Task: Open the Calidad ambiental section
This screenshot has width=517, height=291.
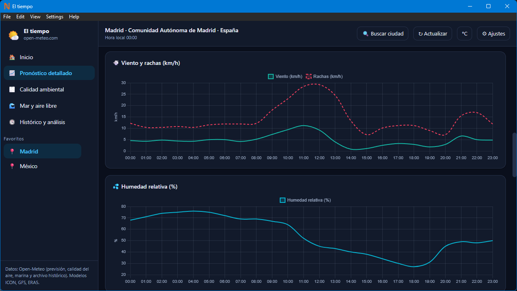Action: [x=49, y=89]
